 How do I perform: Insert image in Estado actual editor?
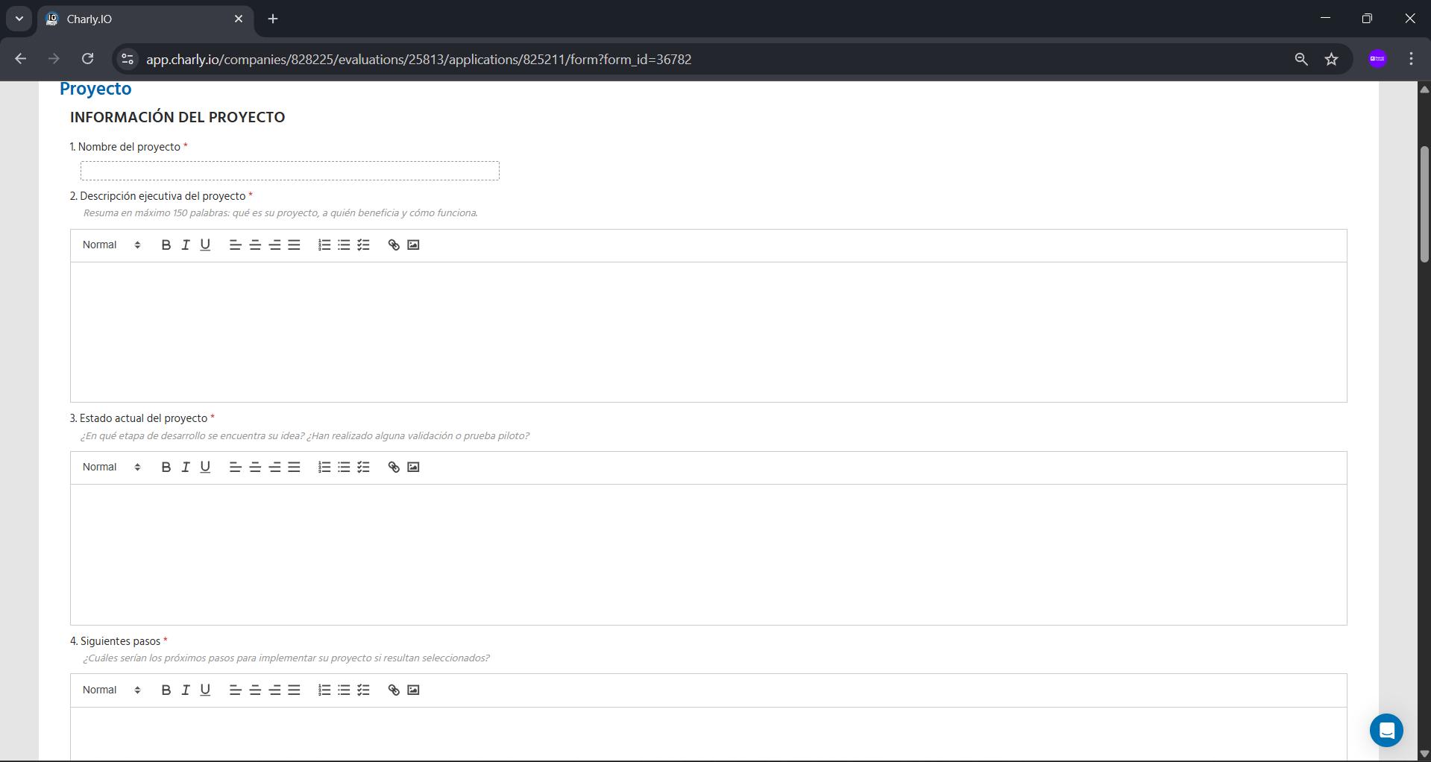pos(413,467)
